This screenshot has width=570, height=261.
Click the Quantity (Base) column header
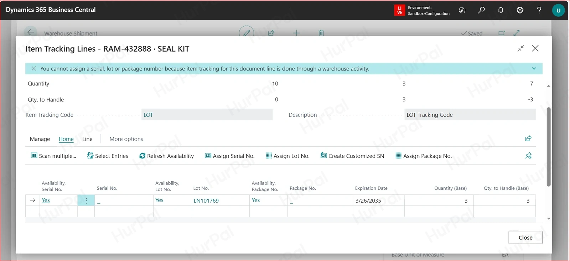450,188
